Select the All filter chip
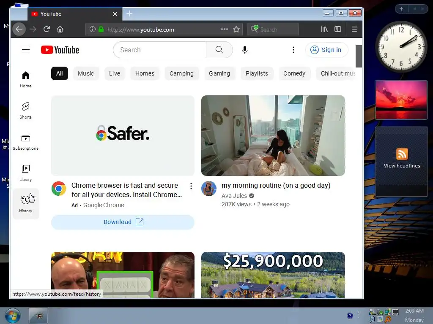 59,73
